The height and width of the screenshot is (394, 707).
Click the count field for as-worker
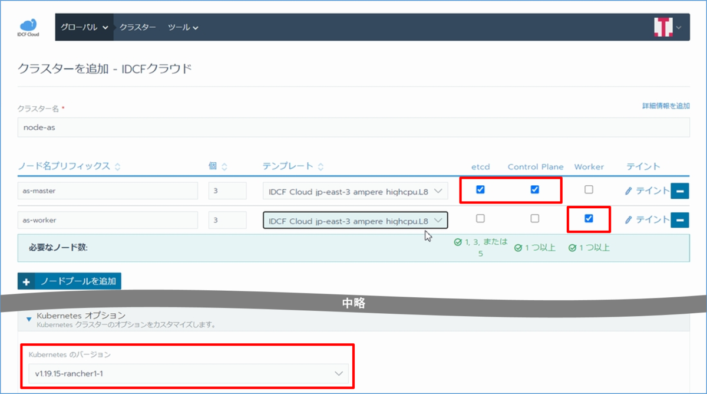(227, 220)
